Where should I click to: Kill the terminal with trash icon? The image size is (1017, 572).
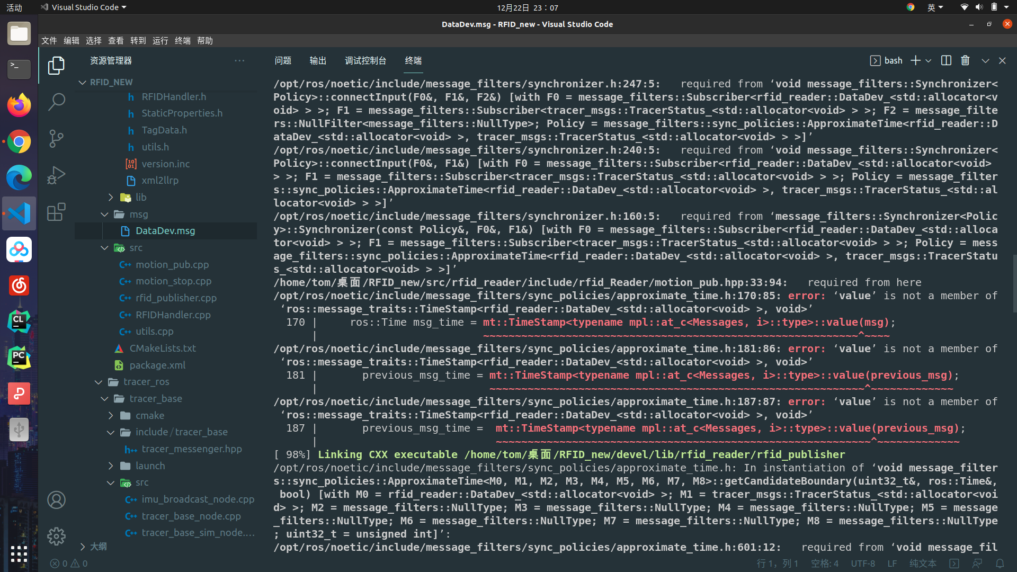(x=965, y=61)
